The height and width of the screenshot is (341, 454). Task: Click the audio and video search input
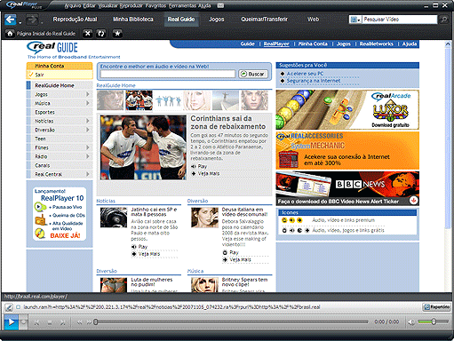coord(168,74)
